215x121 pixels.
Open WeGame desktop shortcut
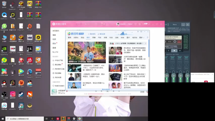pos(13,84)
